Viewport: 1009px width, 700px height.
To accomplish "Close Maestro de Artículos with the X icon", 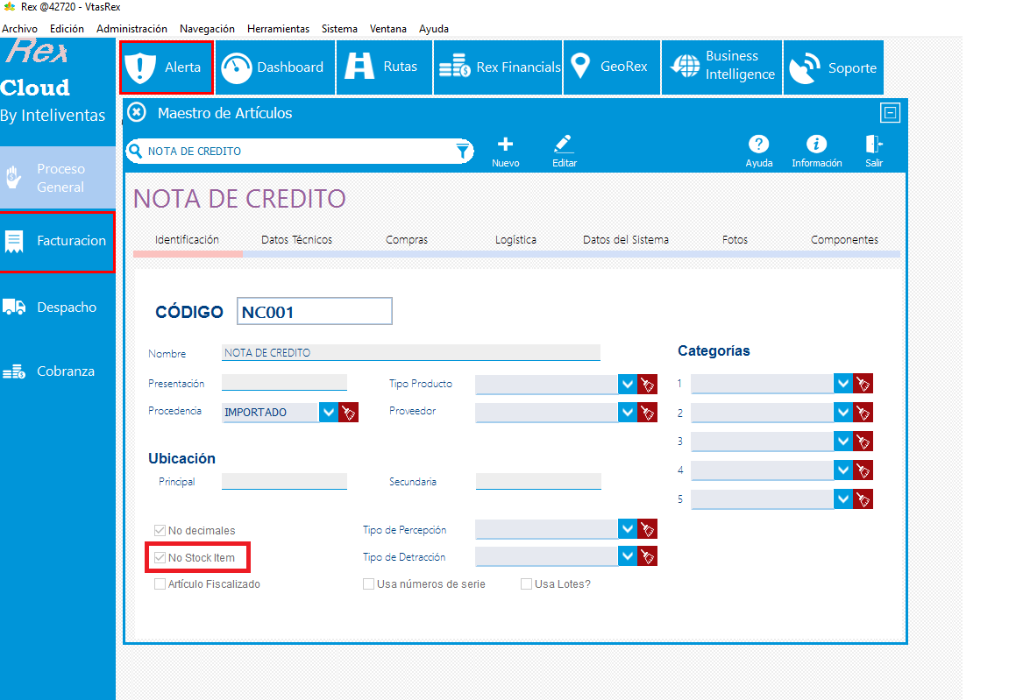I will 137,113.
